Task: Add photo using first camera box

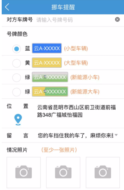Action: point(24,172)
